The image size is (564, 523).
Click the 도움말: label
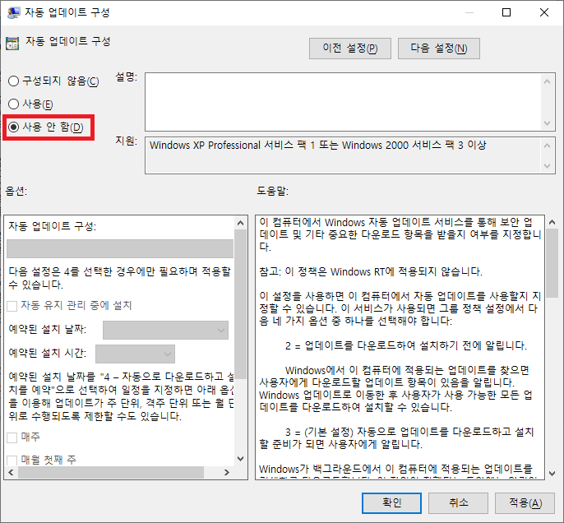[x=273, y=191]
